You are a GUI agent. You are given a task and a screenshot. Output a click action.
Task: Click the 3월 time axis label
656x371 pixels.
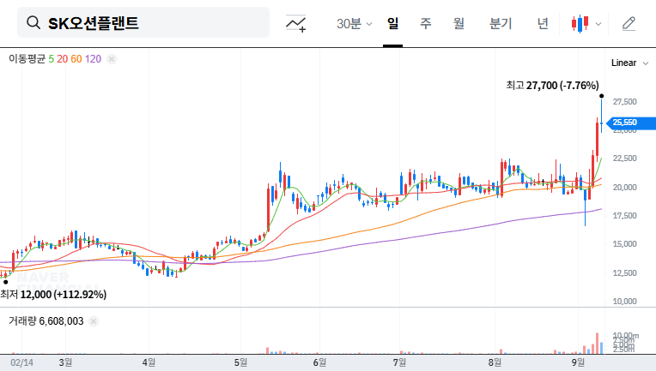65,362
